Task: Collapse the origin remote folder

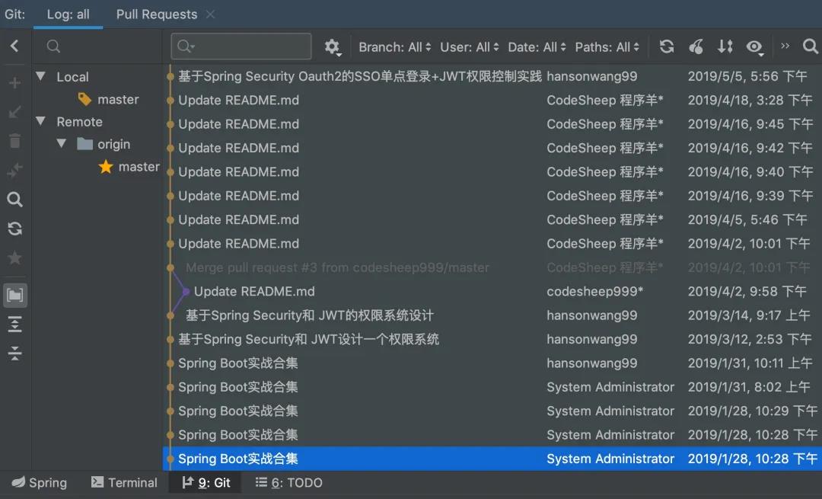Action: 62,142
